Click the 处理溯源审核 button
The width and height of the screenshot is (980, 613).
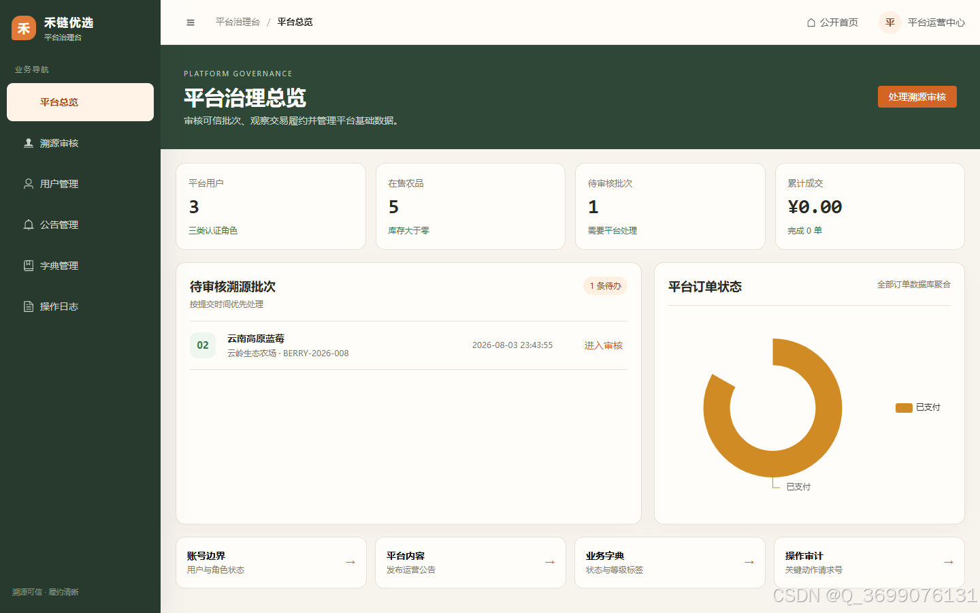point(917,97)
